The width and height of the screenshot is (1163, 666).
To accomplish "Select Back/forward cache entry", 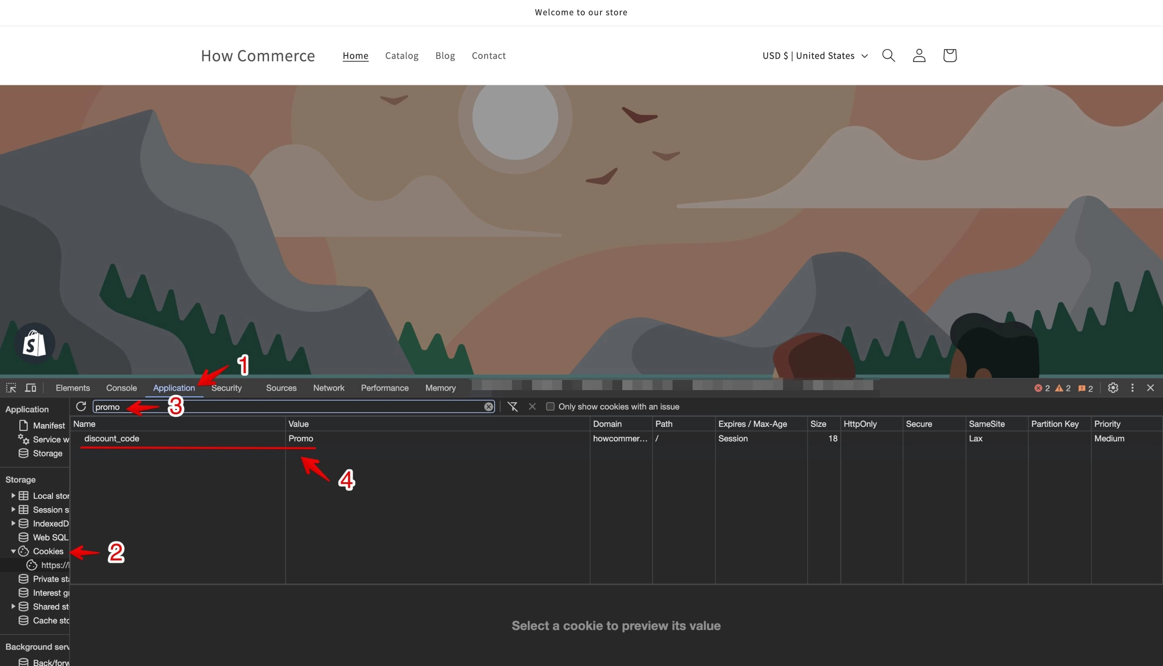I will [44, 662].
